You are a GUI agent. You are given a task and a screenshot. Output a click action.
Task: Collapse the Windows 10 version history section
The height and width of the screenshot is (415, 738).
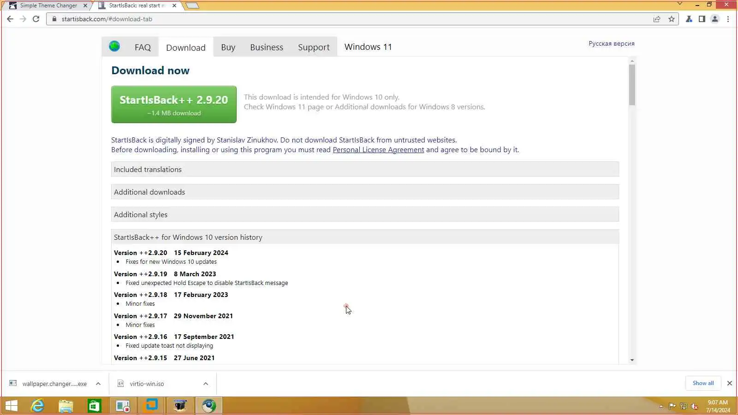[365, 237]
